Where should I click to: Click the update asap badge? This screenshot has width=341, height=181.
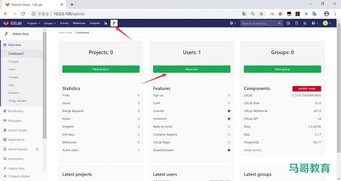(x=306, y=89)
